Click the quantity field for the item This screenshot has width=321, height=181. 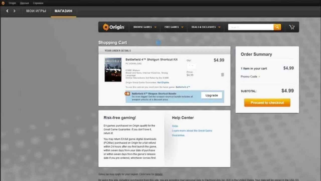(192, 66)
